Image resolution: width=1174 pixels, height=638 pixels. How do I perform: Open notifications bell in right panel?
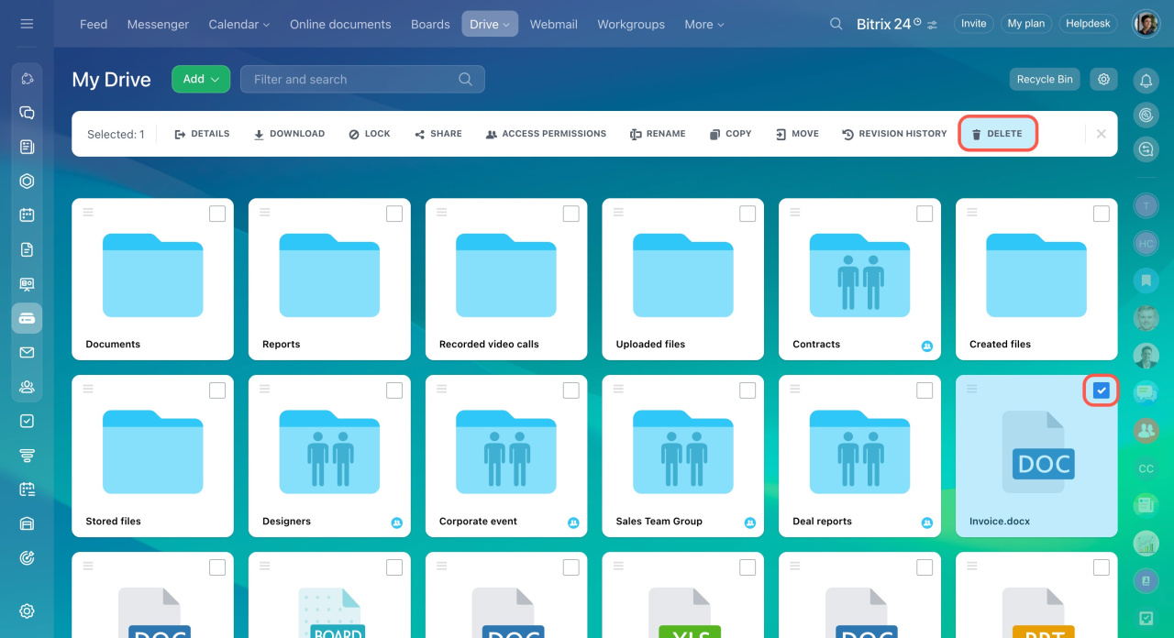tap(1146, 81)
